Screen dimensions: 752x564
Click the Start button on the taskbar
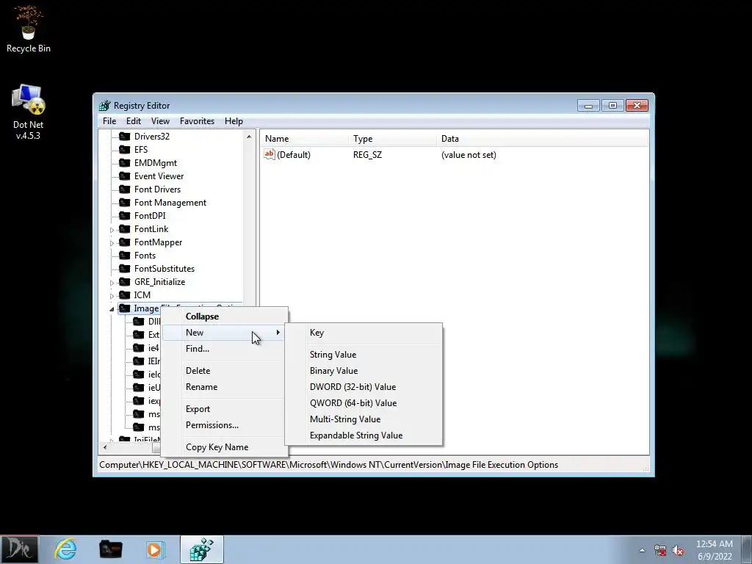pos(20,549)
